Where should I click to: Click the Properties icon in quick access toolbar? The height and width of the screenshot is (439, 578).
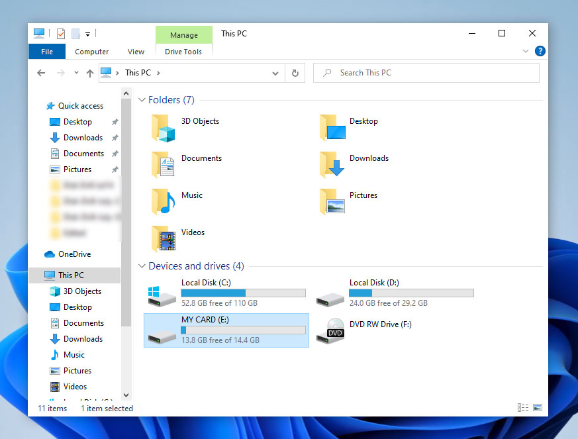(x=60, y=33)
